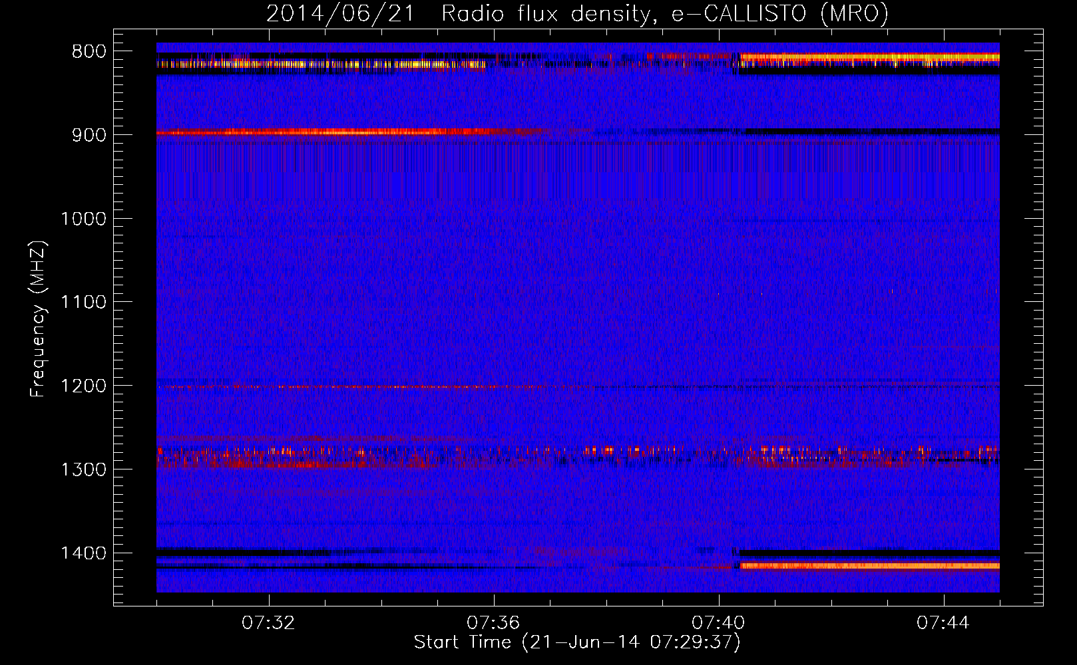Click the "Start Time (21-Jun-14 07:29:37)" label
The width and height of the screenshot is (1077, 665).
[x=577, y=642]
